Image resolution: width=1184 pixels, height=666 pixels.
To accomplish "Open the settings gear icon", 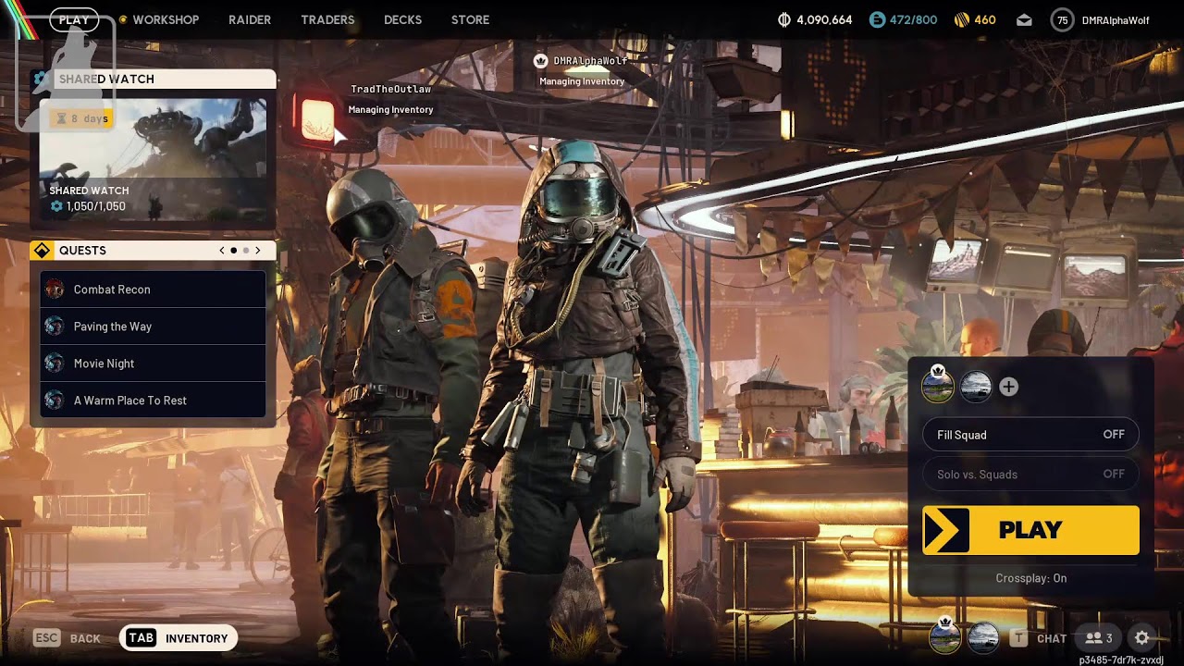I will [1142, 638].
